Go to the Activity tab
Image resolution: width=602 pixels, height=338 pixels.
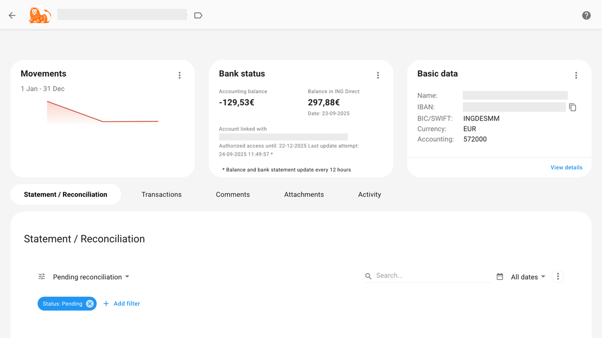tap(369, 195)
